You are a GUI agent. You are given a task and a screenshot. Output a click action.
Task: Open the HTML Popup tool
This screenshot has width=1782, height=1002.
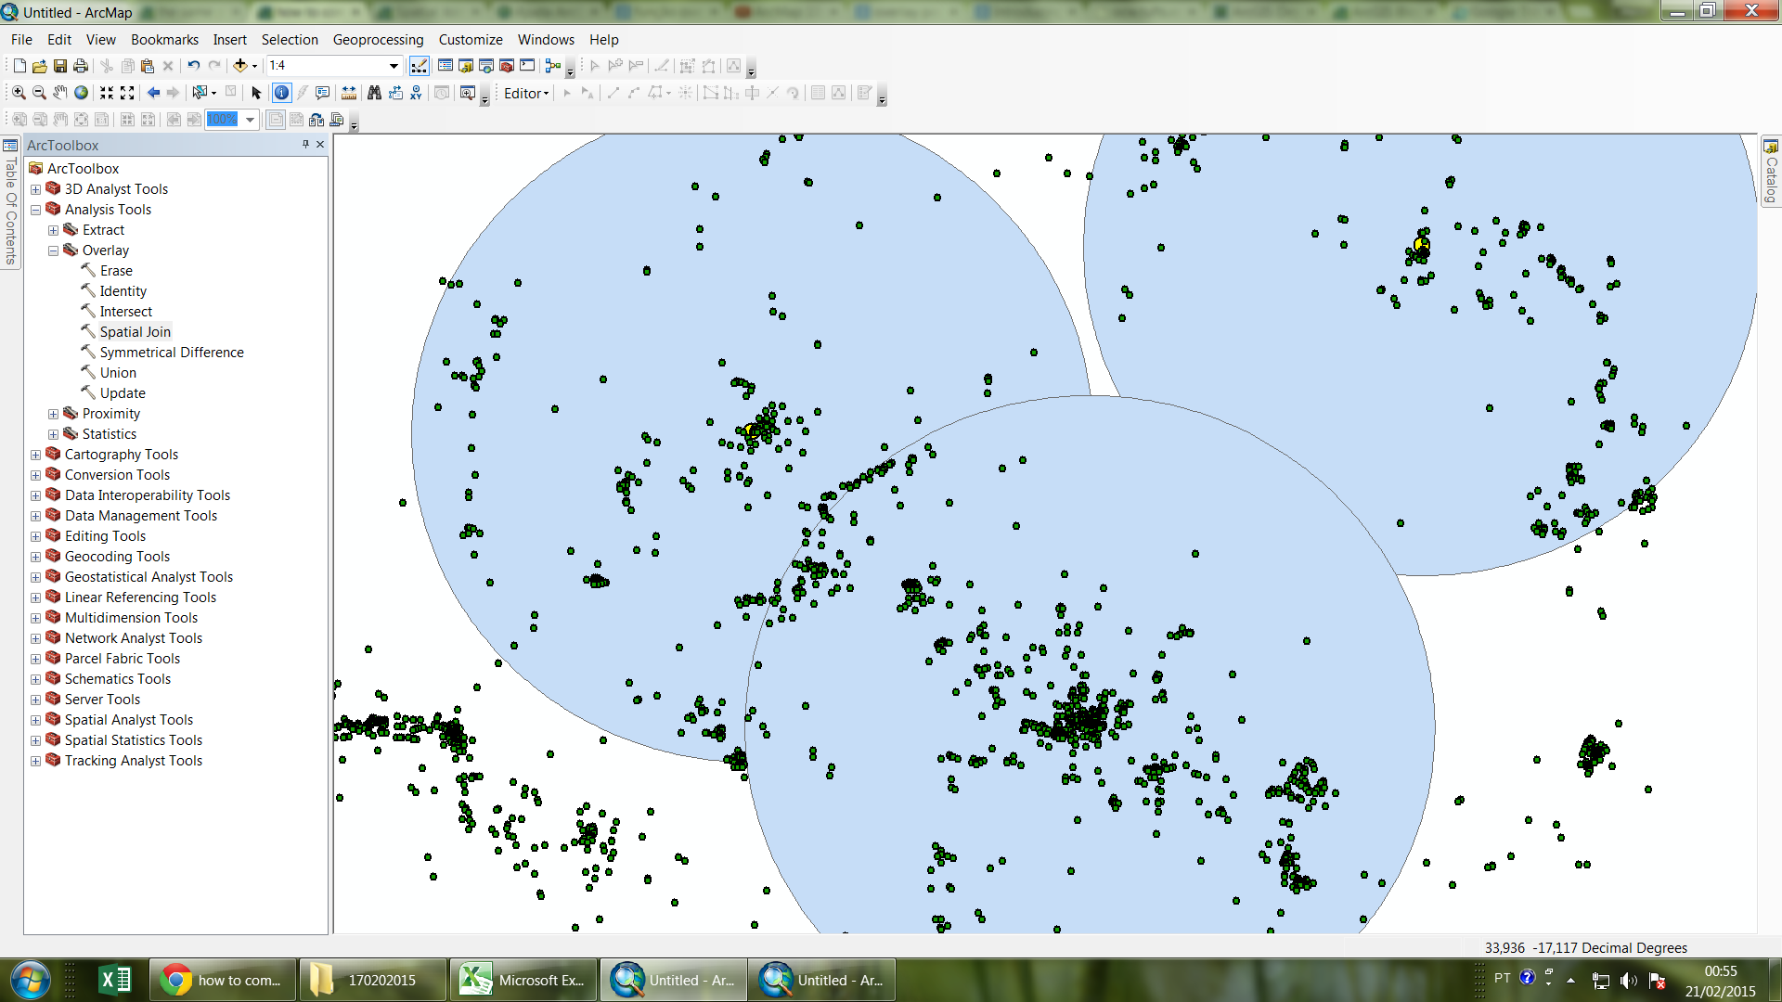(x=322, y=93)
